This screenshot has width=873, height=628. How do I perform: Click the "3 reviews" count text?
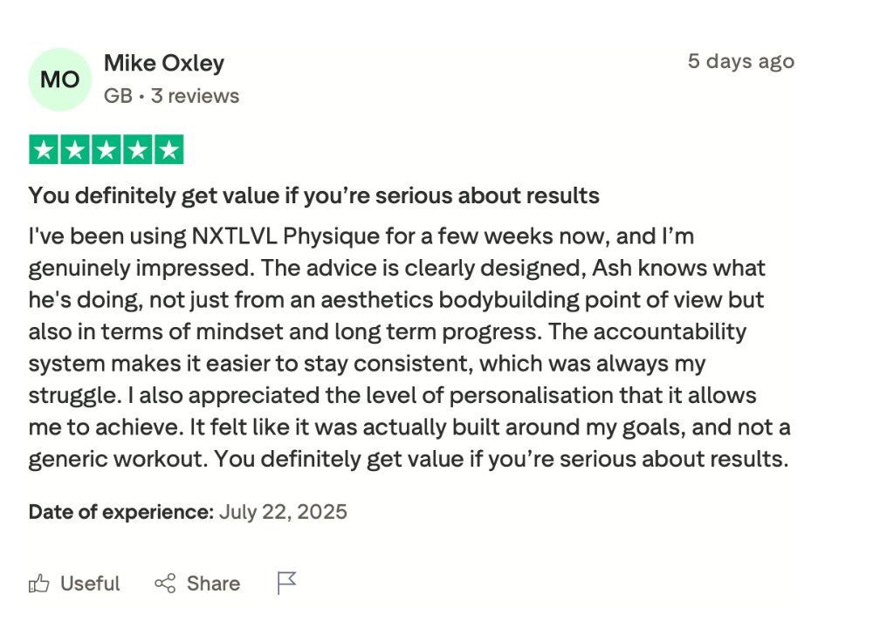(195, 96)
